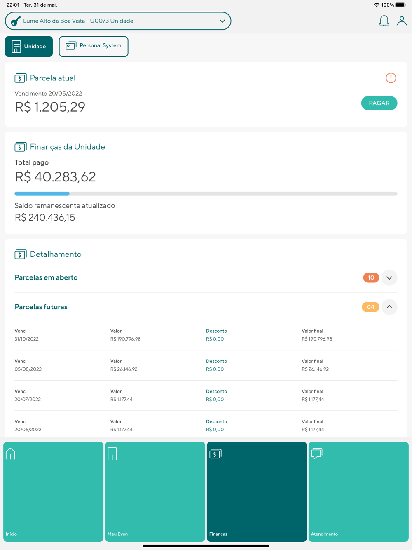Open Atendimento in bottom navigation
This screenshot has width=412, height=550.
(358, 491)
